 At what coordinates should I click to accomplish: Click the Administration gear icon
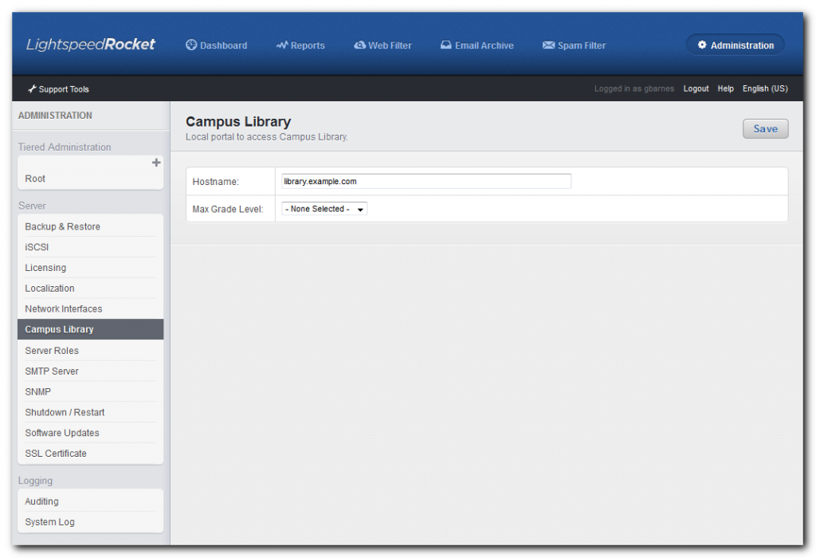point(702,45)
